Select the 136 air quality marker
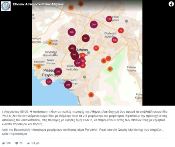The height and width of the screenshot is (147, 175). [49, 82]
